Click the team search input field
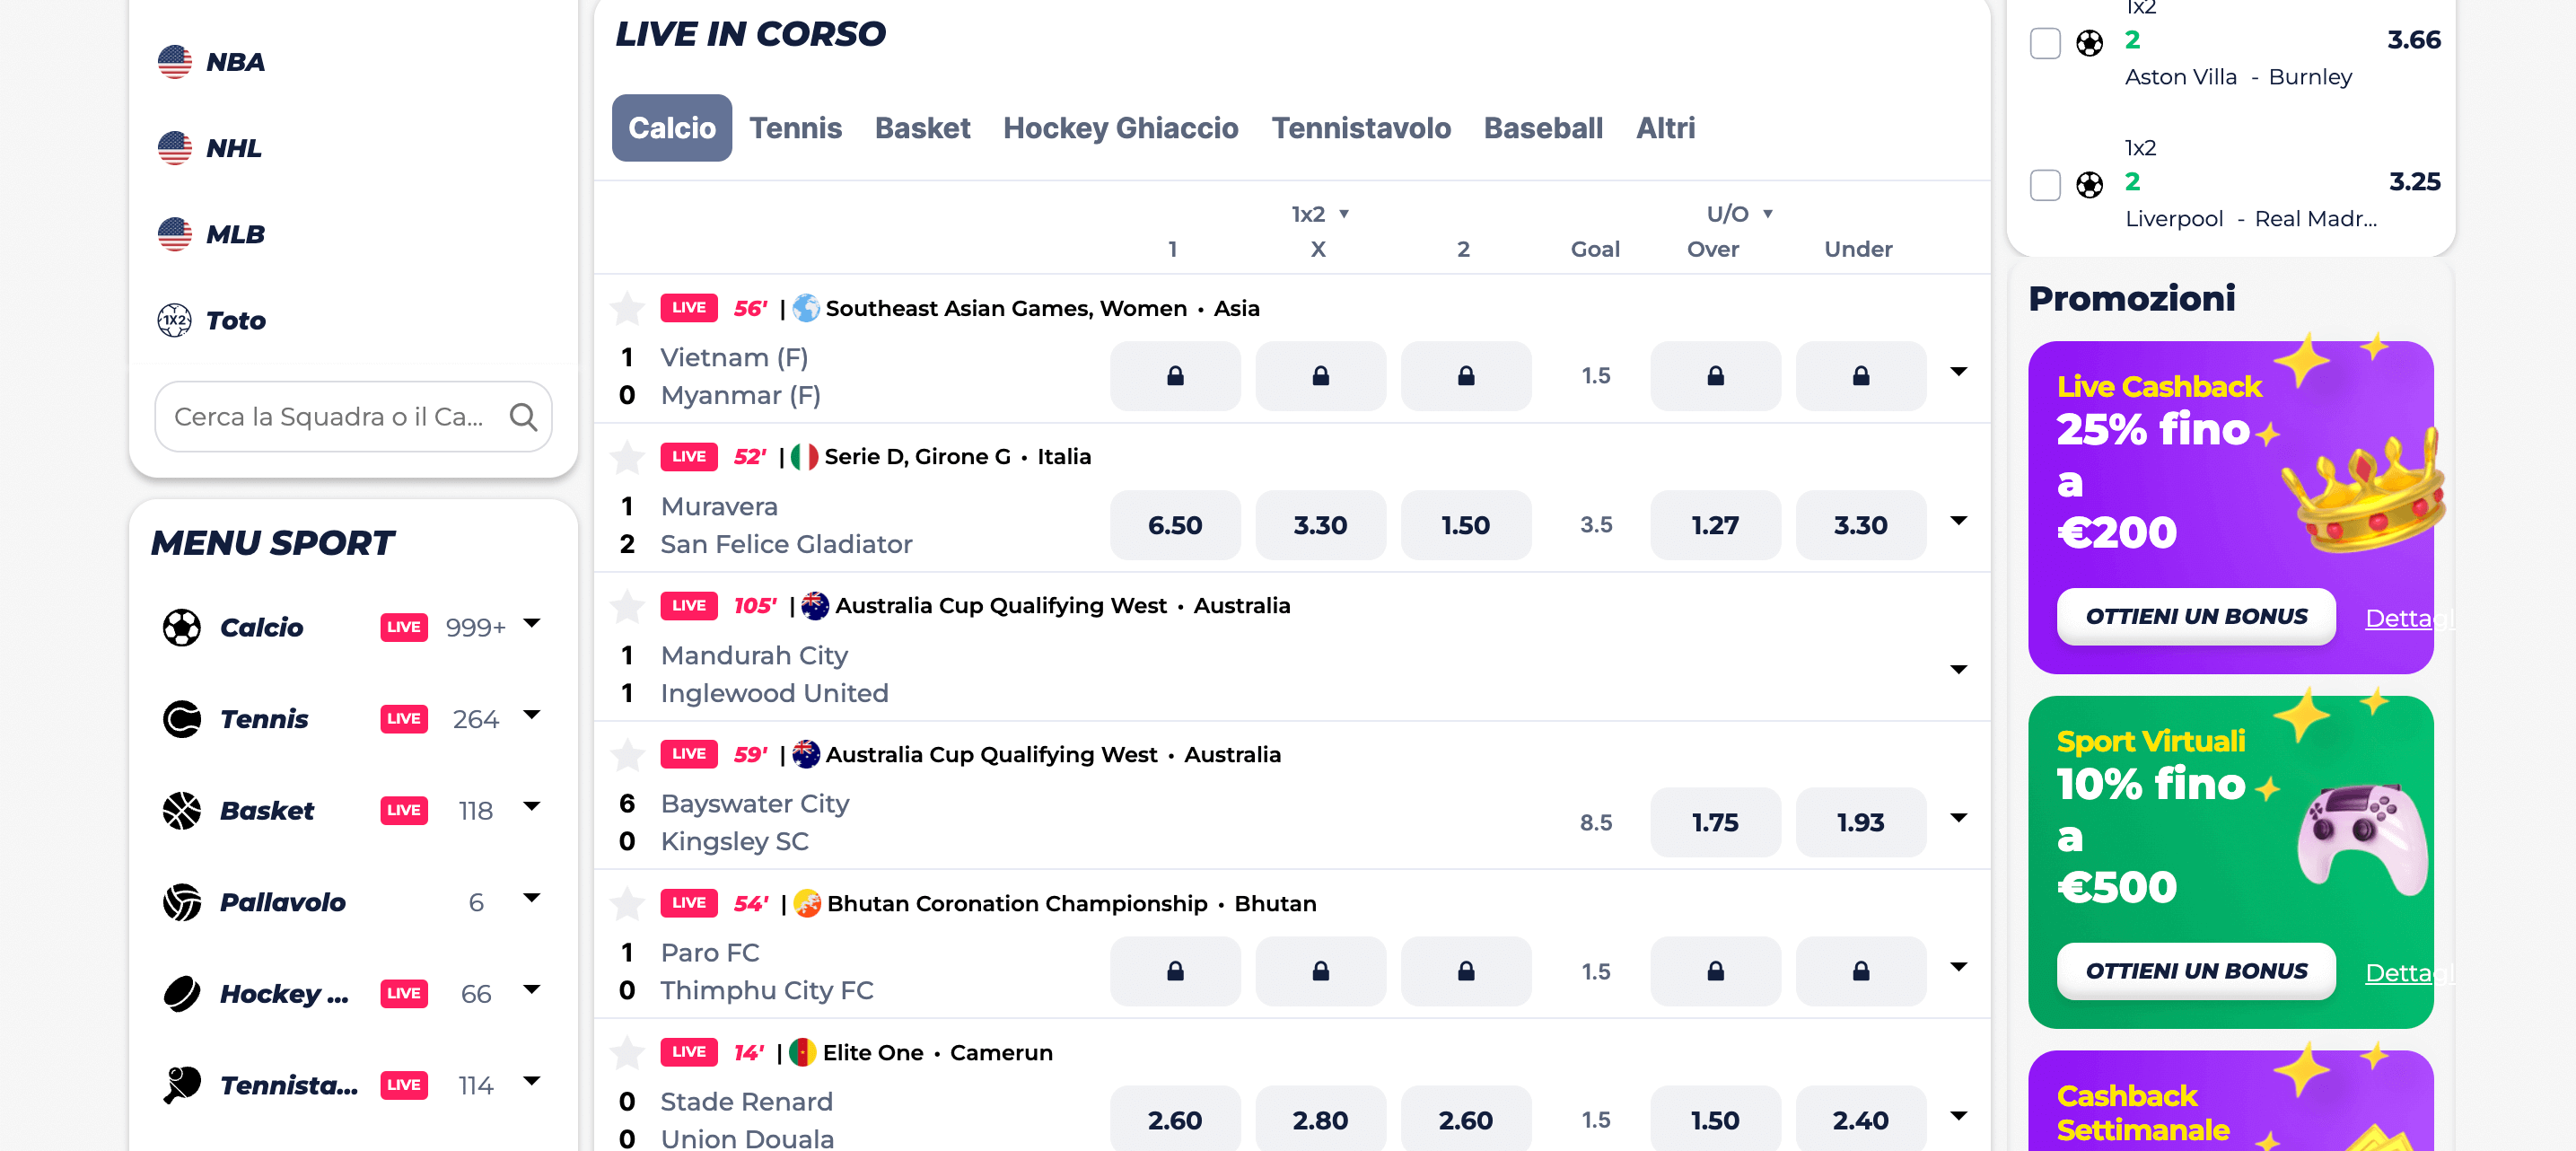Screen dimensions: 2576x1151 [340, 417]
